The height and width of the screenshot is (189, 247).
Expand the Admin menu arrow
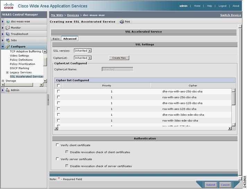pyautogui.click(x=2, y=90)
